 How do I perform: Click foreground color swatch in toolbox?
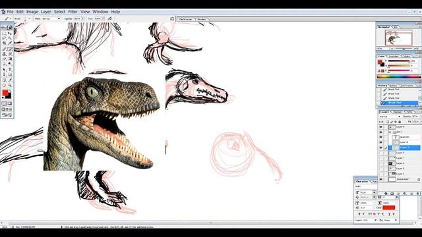click(5, 93)
